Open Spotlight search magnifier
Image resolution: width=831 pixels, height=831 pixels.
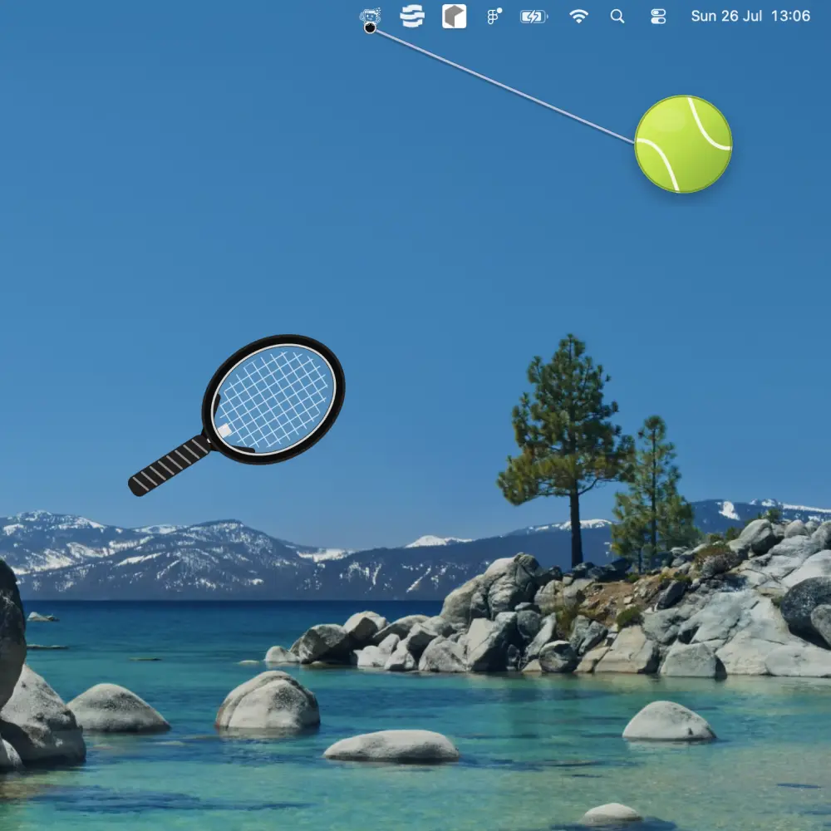[617, 17]
